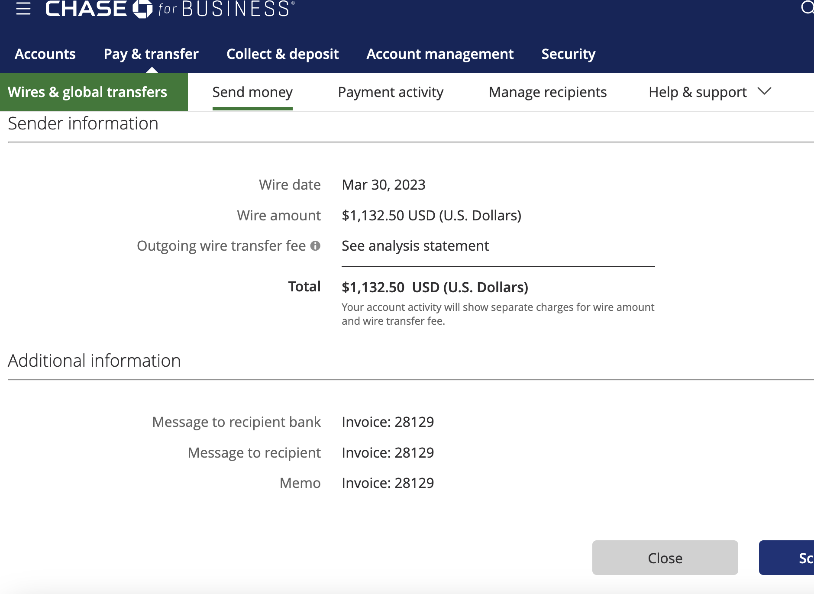This screenshot has width=814, height=594.
Task: Click the gray Close button
Action: pyautogui.click(x=665, y=558)
